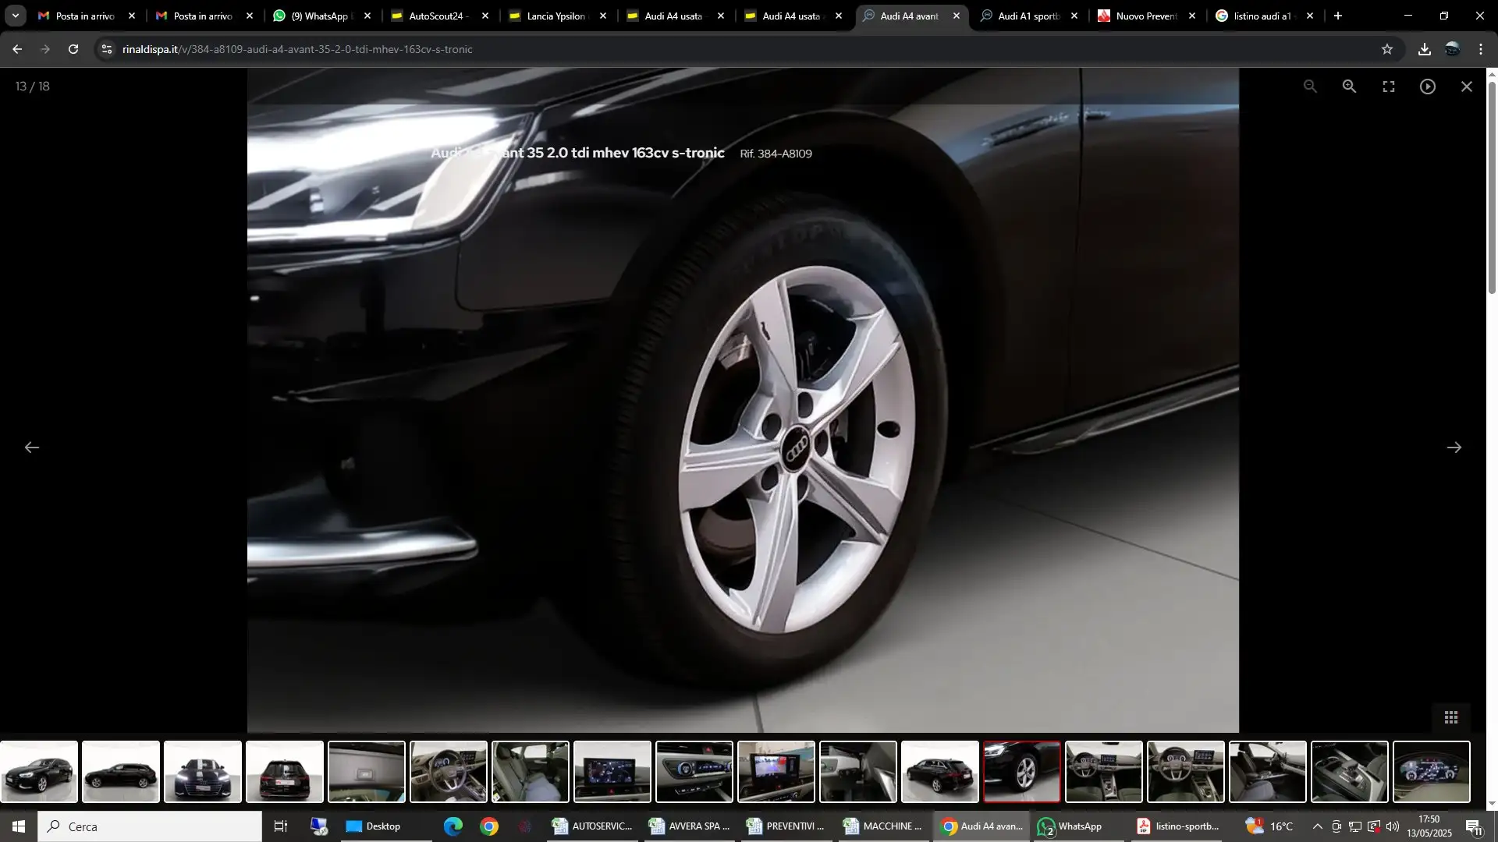
Task: Close the image gallery lightbox
Action: [1467, 87]
